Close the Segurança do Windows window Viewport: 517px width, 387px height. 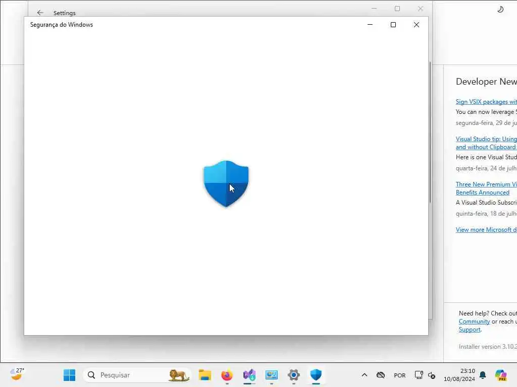417,25
